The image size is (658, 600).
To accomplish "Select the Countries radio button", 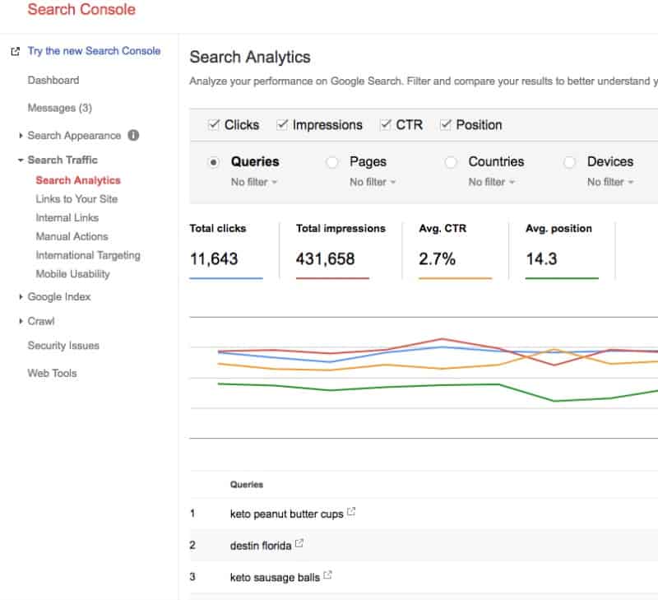I will [x=451, y=161].
